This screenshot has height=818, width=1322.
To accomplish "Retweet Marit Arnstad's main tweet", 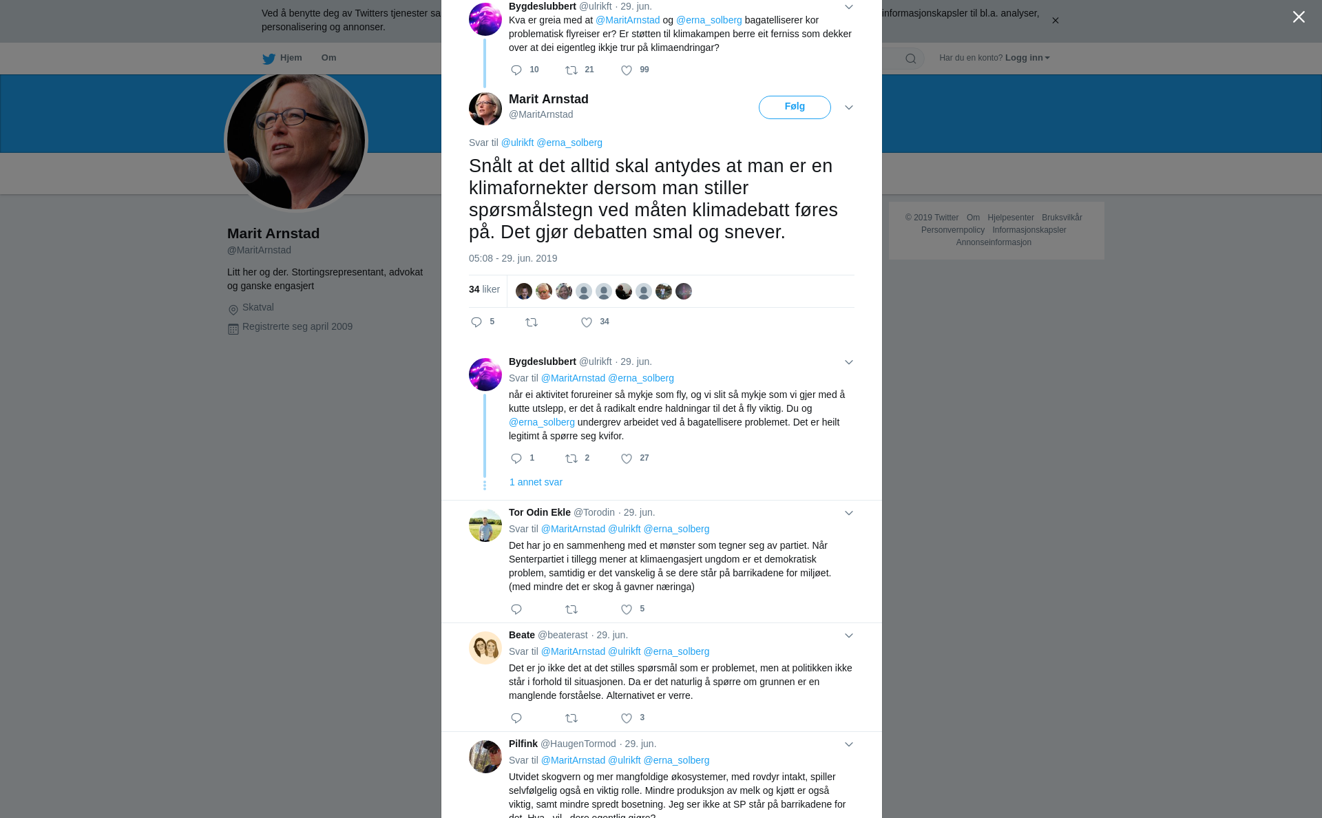I will [532, 322].
